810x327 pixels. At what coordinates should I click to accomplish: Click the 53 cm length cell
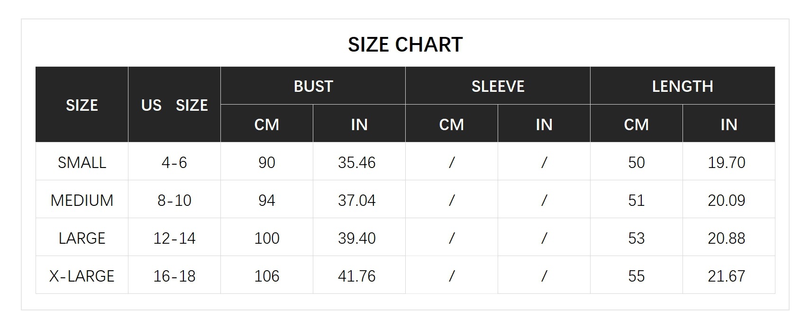[636, 238]
